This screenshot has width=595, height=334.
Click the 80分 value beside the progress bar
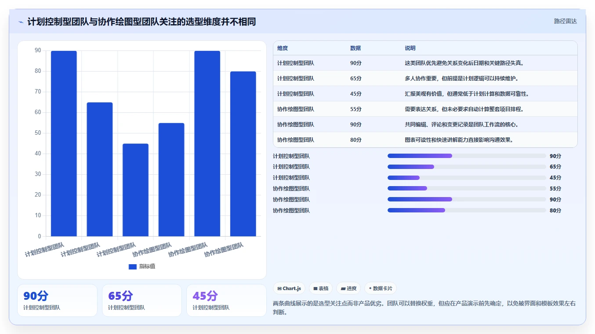pyautogui.click(x=555, y=211)
